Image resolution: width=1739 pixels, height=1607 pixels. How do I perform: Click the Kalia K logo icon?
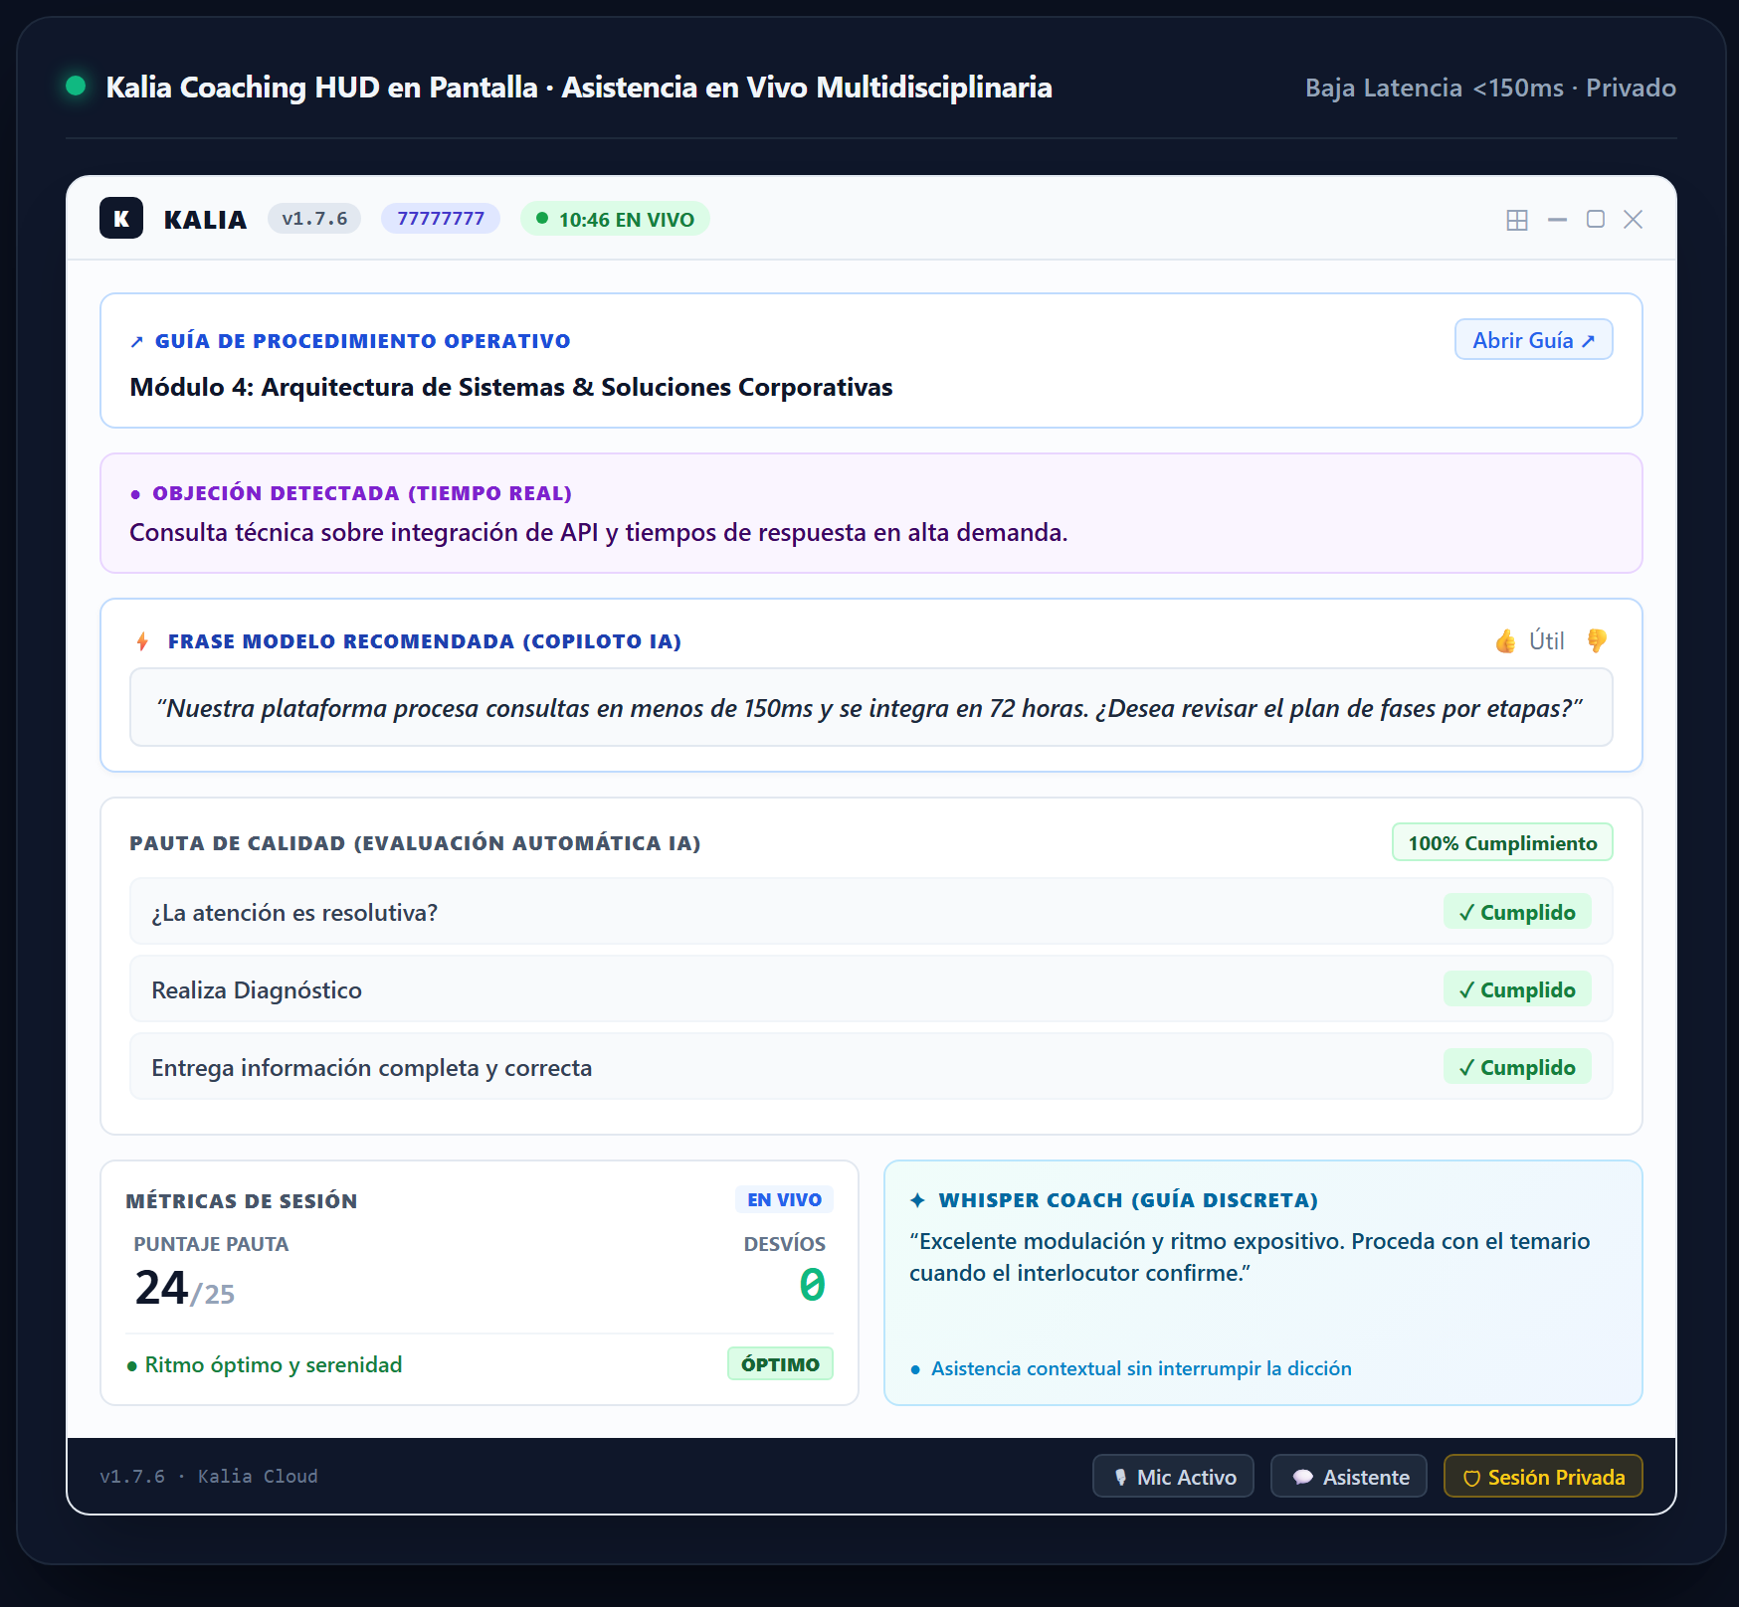121,219
